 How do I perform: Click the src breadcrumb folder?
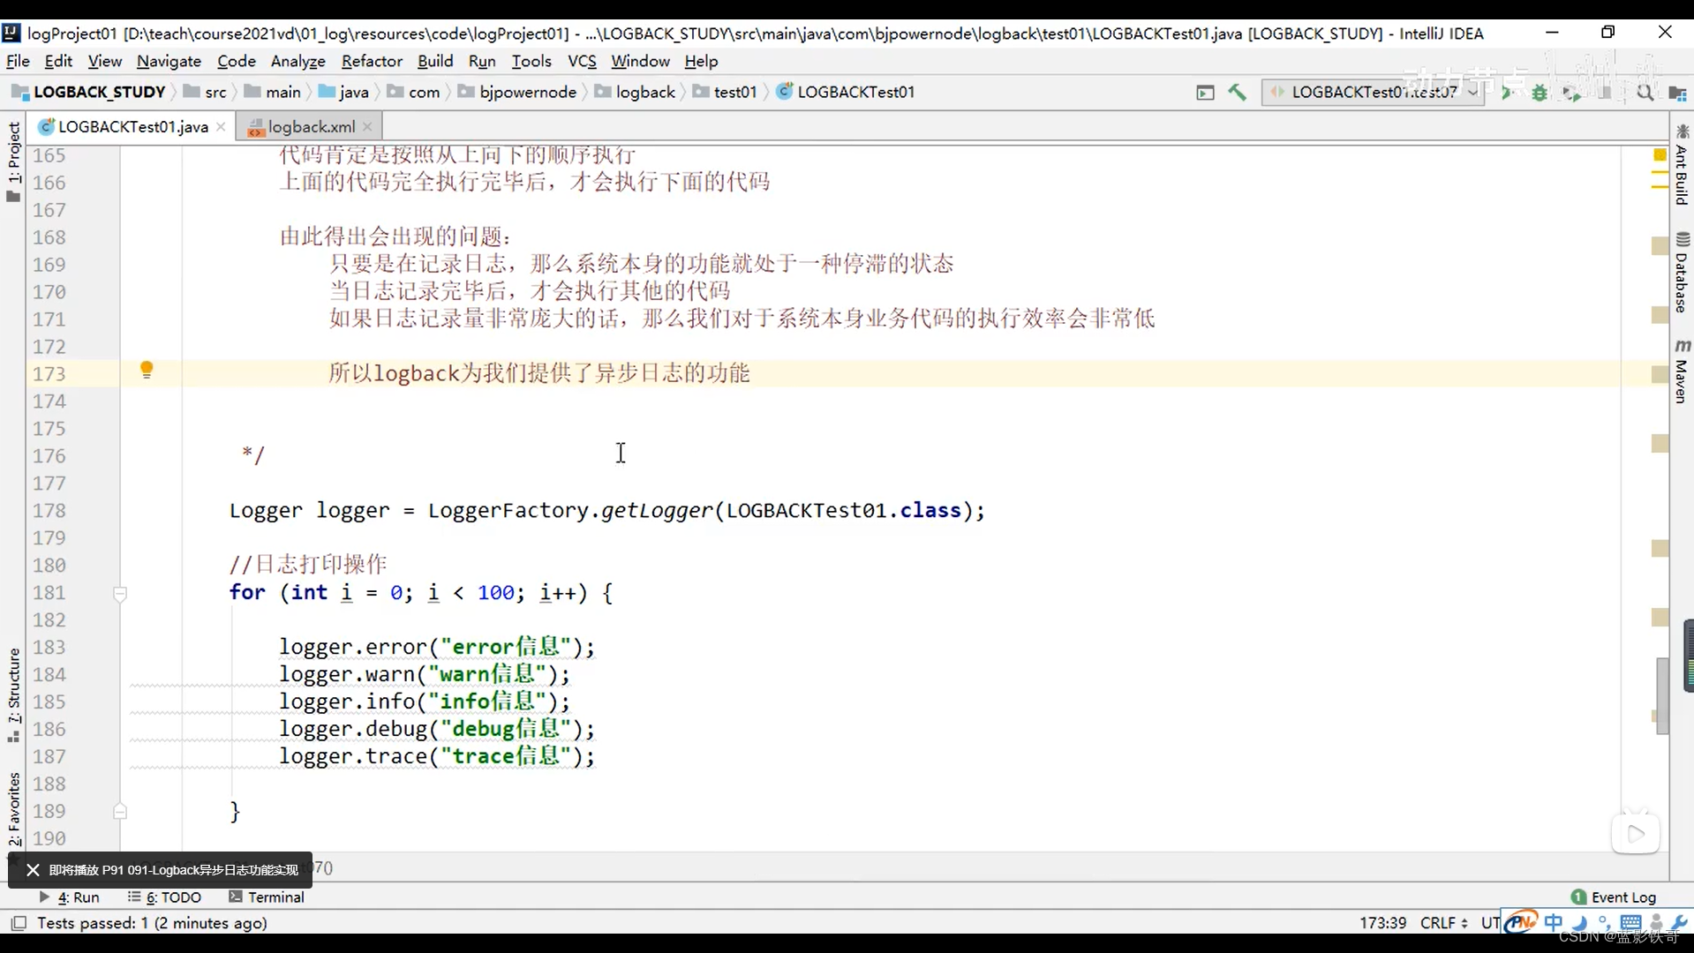pyautogui.click(x=206, y=92)
